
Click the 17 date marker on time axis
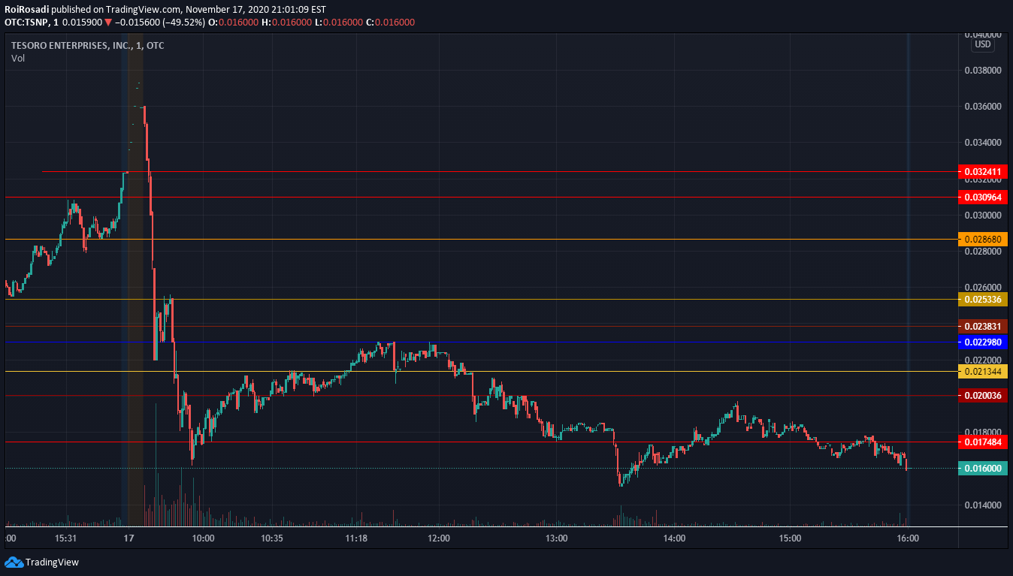point(129,538)
